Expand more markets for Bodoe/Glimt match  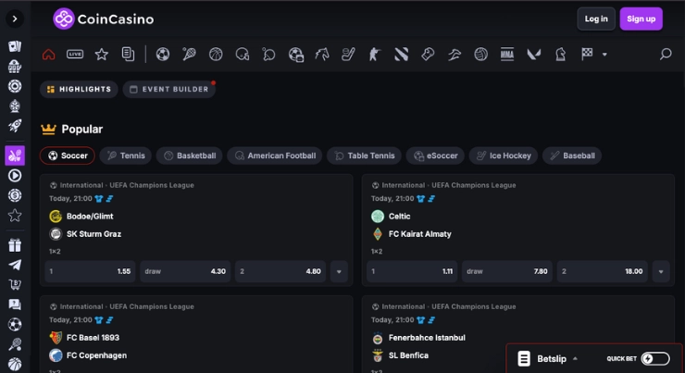click(339, 271)
